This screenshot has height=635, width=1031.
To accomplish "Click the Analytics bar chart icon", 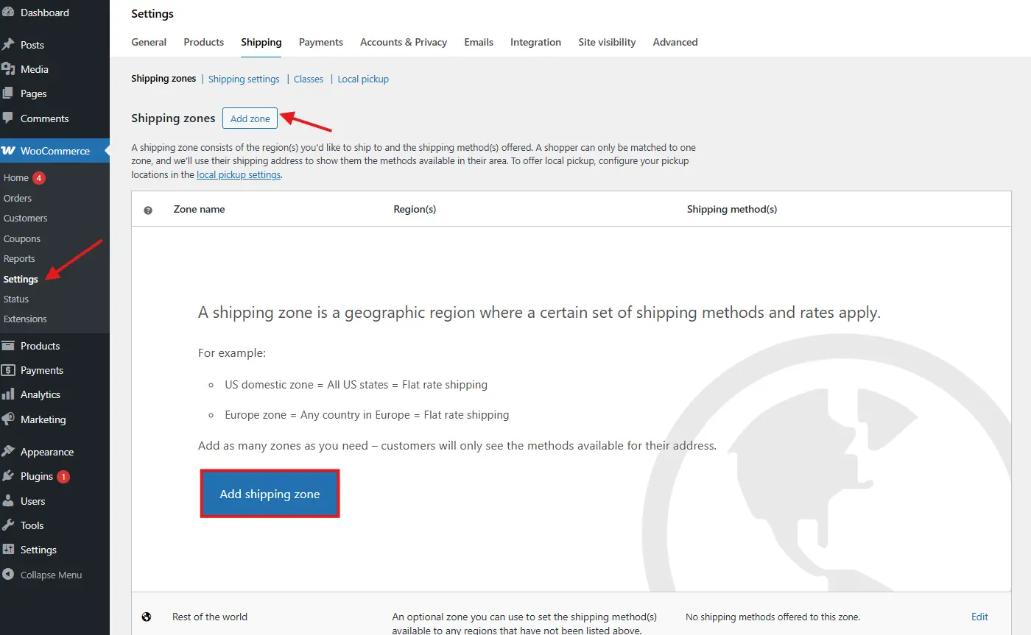I will [8, 394].
